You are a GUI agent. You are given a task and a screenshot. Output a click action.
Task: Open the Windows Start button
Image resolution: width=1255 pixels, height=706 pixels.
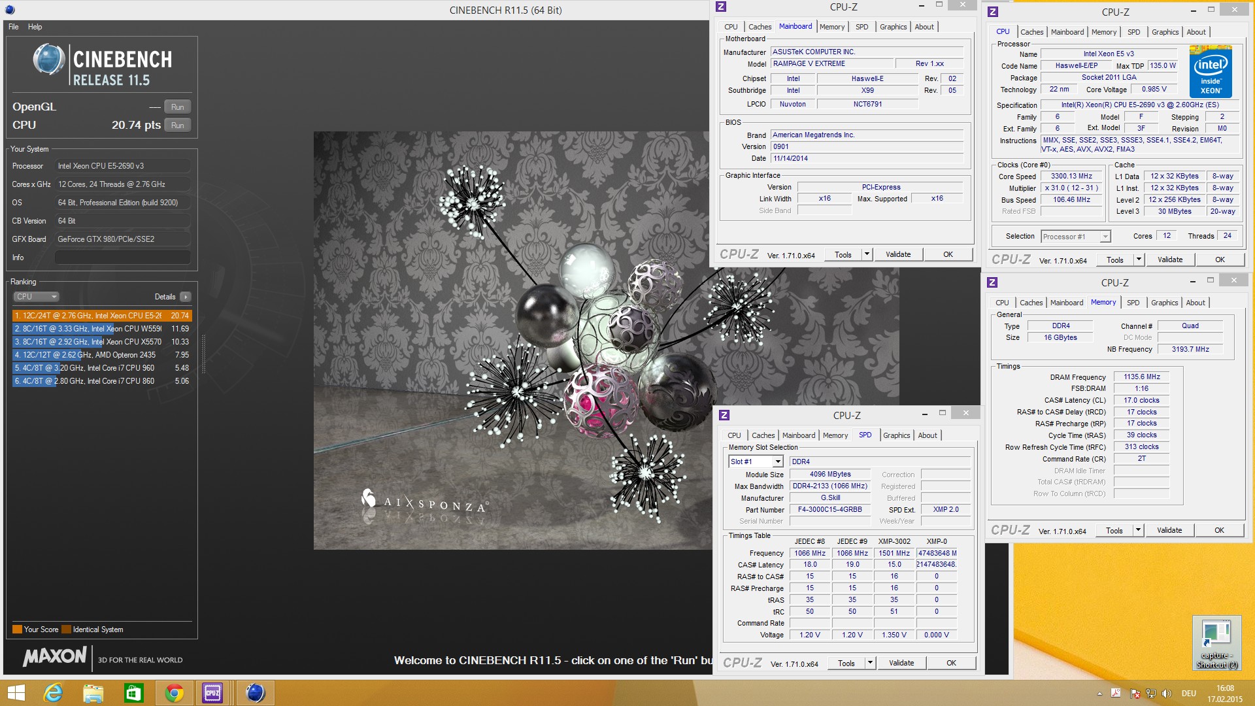[16, 693]
